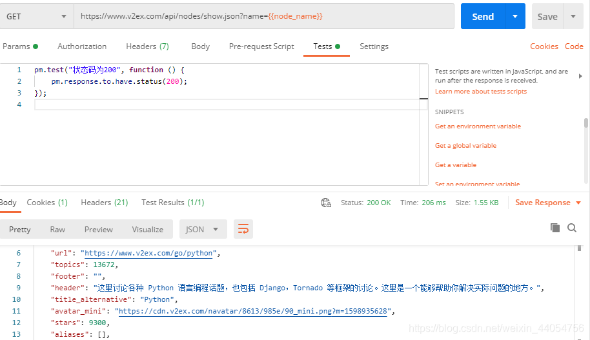This screenshot has width=590, height=340.
Task: Open the request Settings tab
Action: click(374, 46)
